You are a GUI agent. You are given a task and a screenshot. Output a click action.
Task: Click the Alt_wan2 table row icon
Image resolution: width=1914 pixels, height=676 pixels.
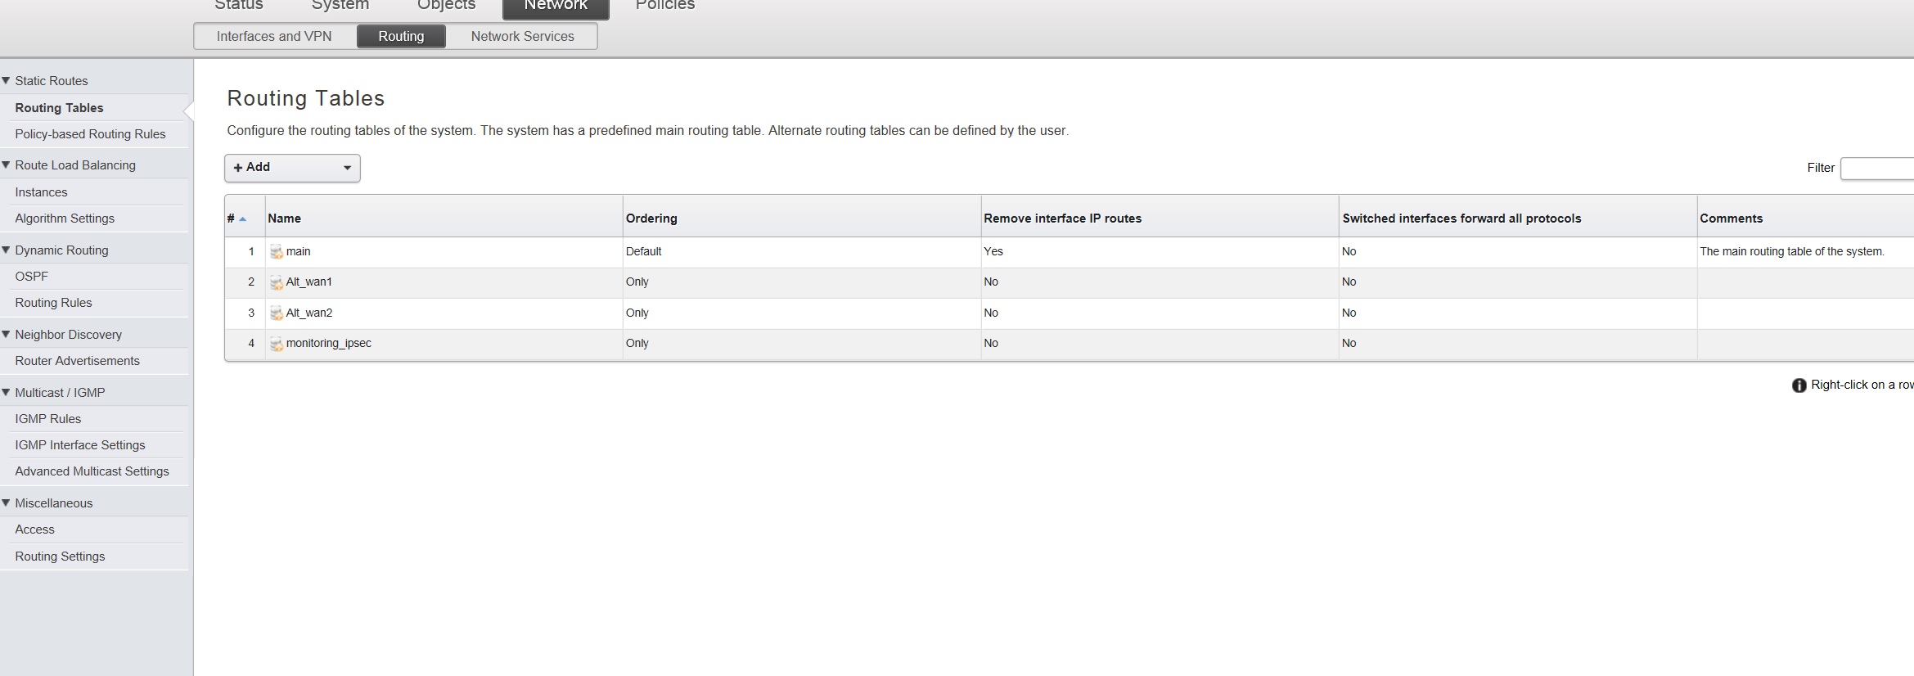coord(277,313)
